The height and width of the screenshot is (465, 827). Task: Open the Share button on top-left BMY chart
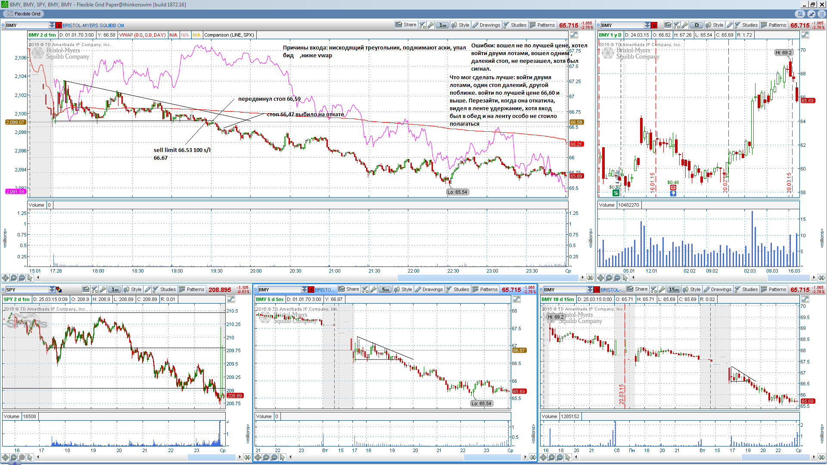coord(406,25)
